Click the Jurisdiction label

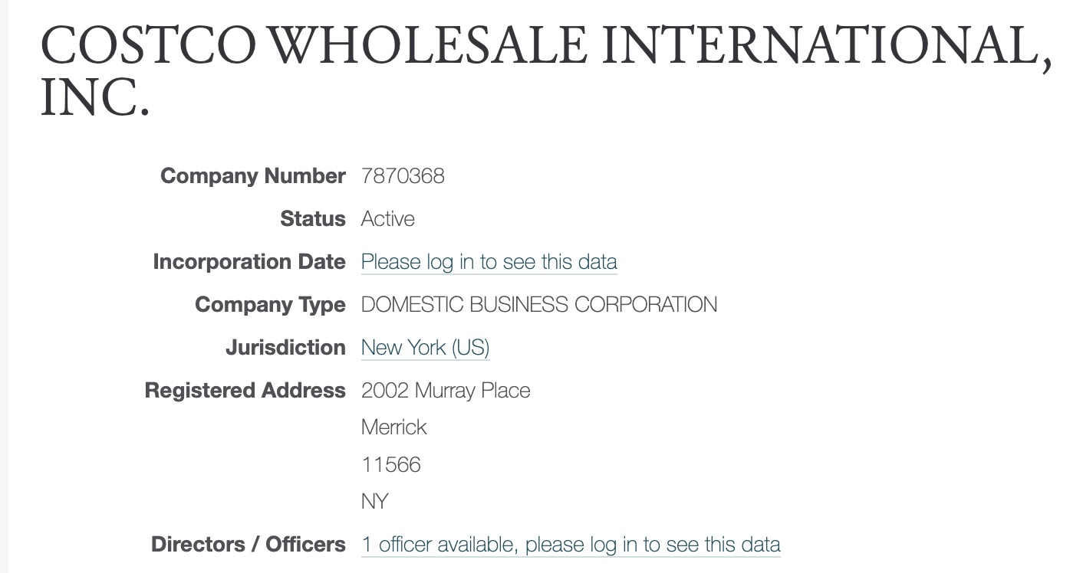pyautogui.click(x=285, y=348)
